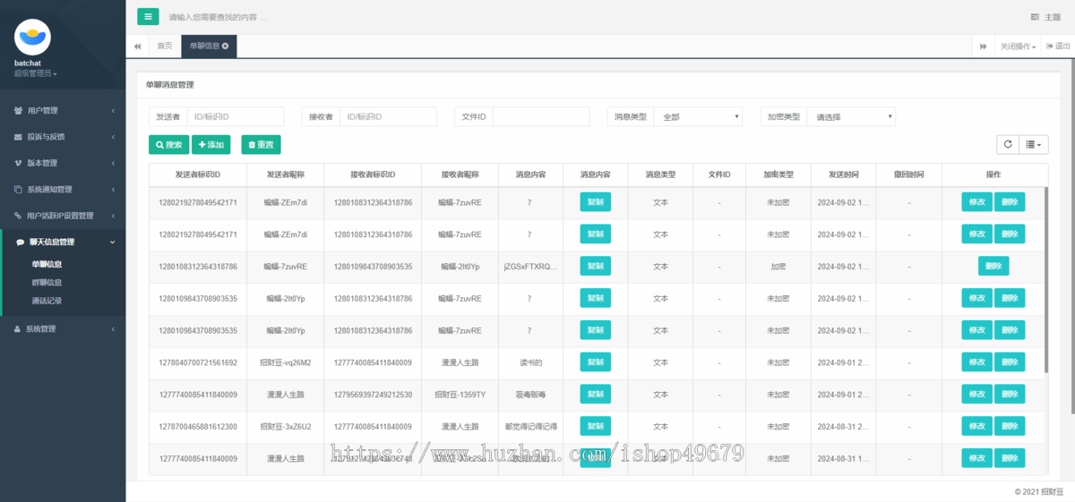Open the 超级管理员 user dropdown
This screenshot has width=1075, height=502.
(36, 73)
